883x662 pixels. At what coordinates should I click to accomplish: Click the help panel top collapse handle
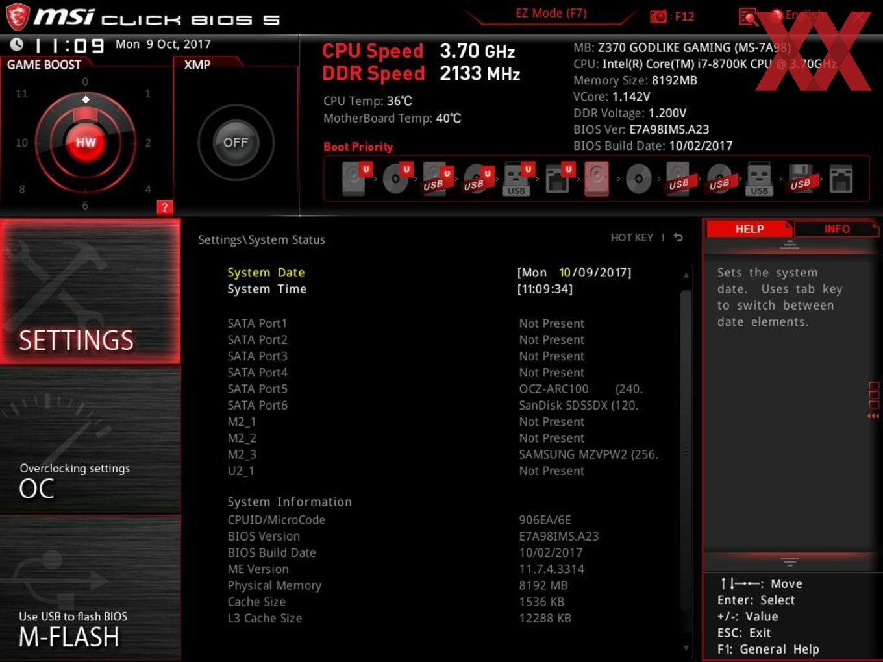coord(790,245)
